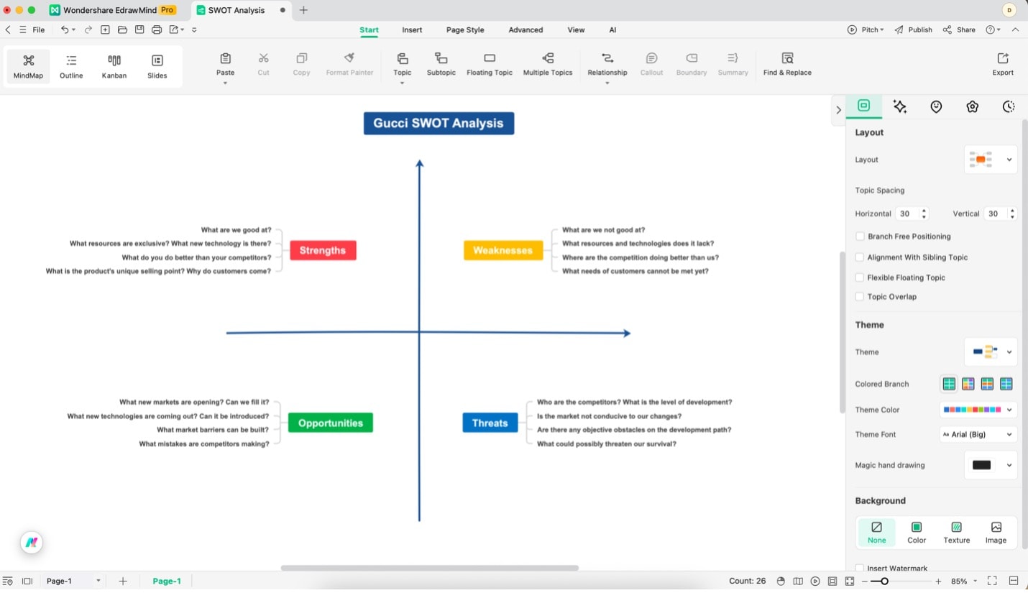Select Color background option
The image size is (1028, 593).
coord(917,533)
